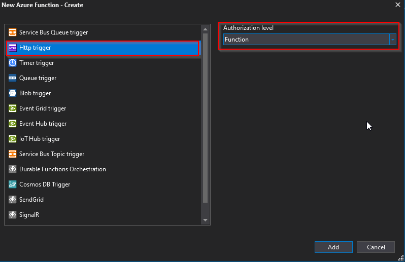Pick the Queue trigger template

(x=103, y=78)
